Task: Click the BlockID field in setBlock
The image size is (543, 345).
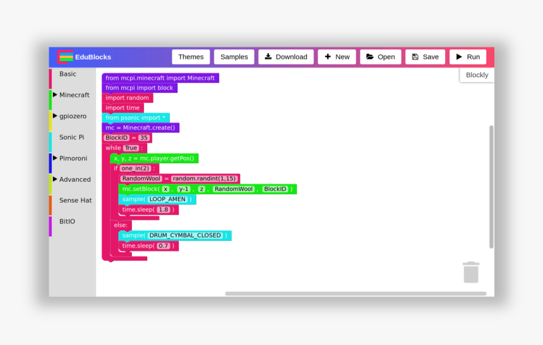Action: (x=275, y=189)
